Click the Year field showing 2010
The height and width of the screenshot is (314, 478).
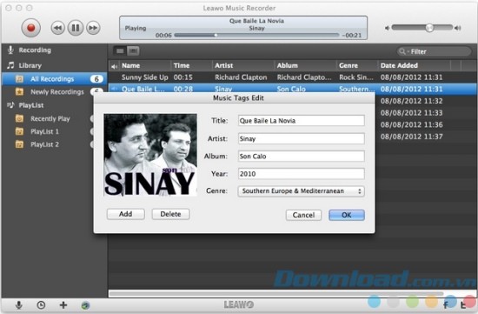(302, 174)
